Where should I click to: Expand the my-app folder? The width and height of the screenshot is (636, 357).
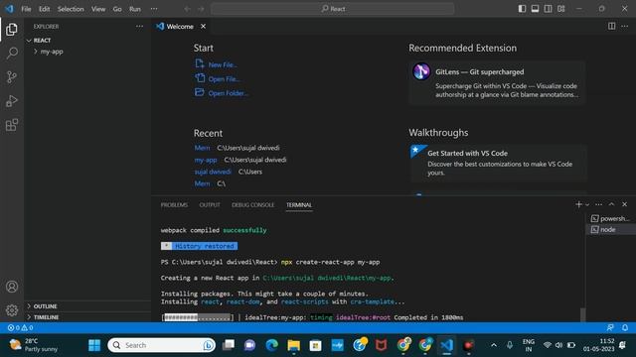87,52
